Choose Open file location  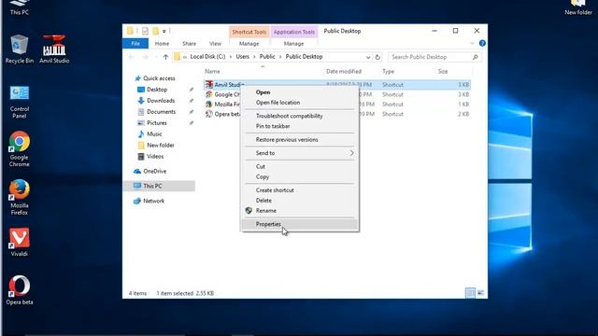point(300,103)
